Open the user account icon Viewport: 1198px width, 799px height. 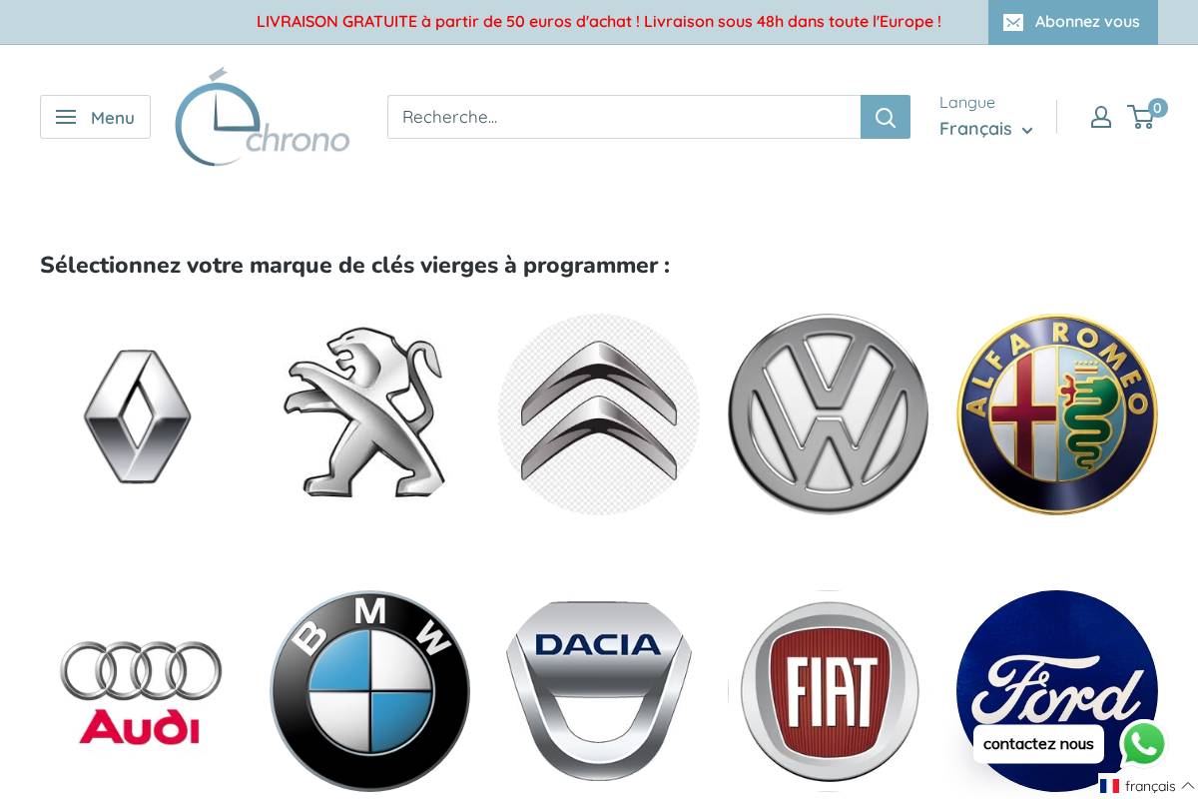click(1101, 117)
